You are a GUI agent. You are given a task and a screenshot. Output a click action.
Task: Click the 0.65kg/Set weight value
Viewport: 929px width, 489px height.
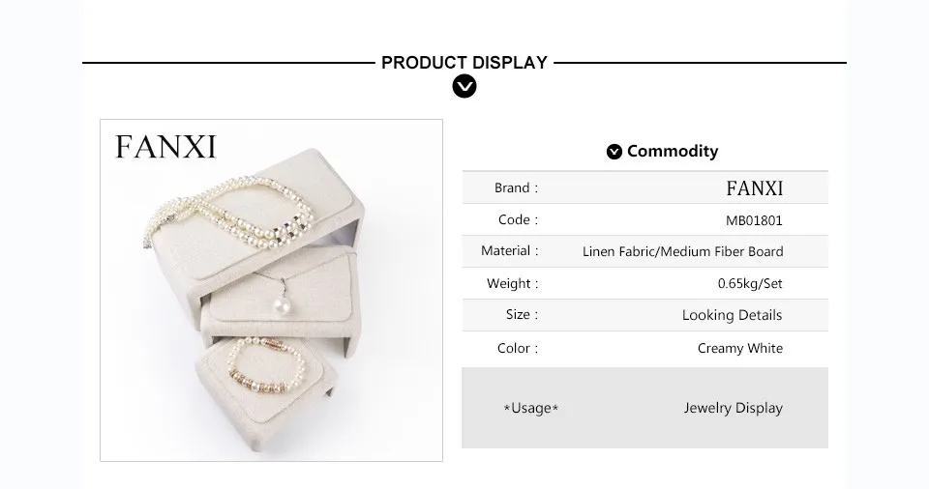click(x=750, y=284)
